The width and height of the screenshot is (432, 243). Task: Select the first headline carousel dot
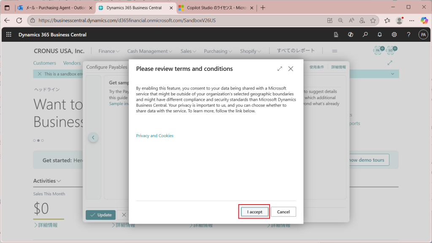pyautogui.click(x=35, y=140)
